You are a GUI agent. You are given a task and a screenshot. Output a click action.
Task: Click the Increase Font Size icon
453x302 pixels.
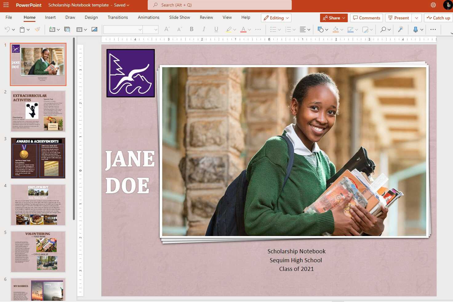coord(166,29)
